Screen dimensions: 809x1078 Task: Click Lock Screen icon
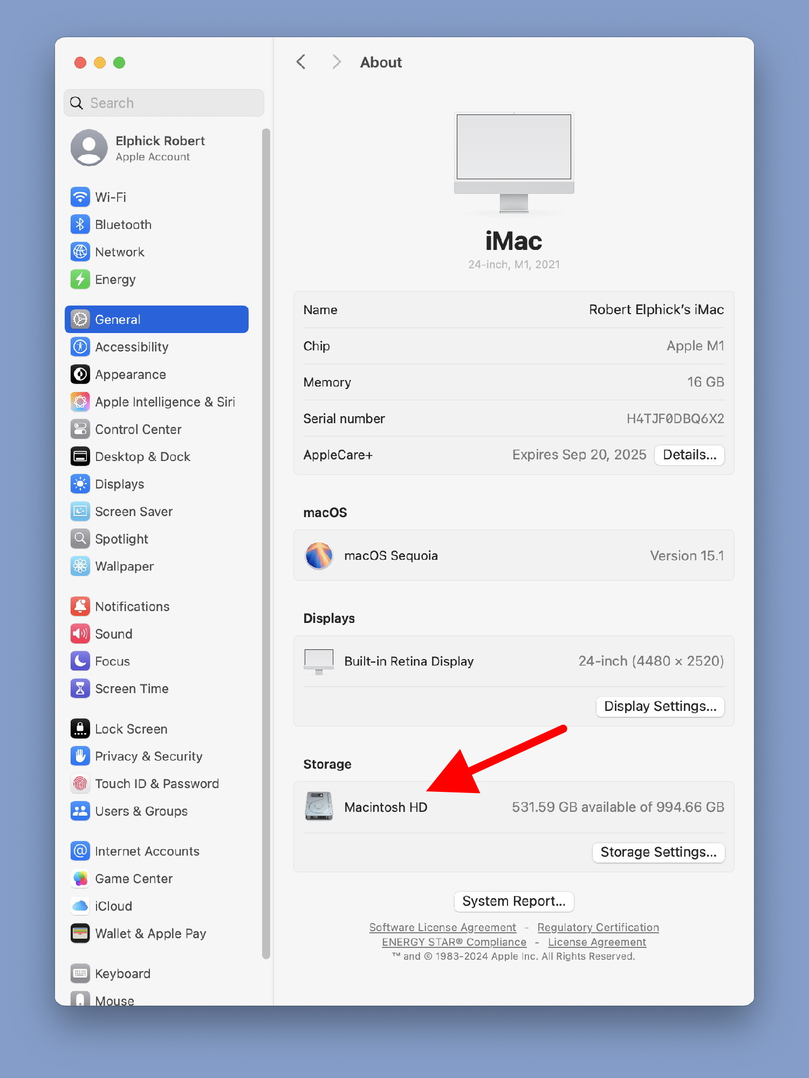(80, 729)
